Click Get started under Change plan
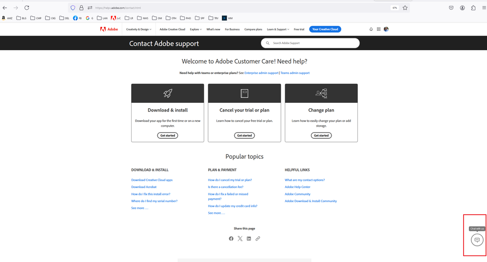This screenshot has height=262, width=487. click(x=321, y=135)
